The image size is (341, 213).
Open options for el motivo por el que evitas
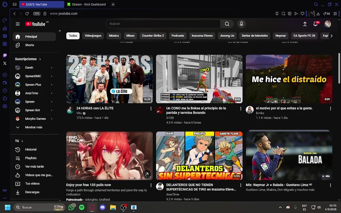(x=330, y=109)
